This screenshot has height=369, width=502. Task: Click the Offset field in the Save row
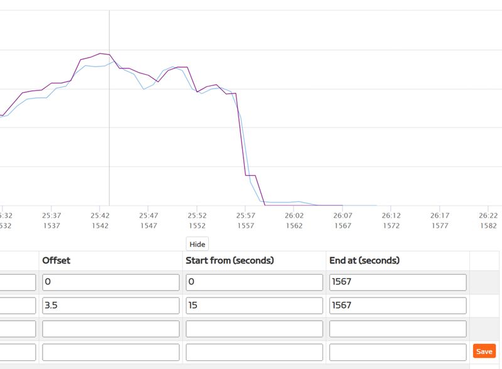pyautogui.click(x=110, y=352)
